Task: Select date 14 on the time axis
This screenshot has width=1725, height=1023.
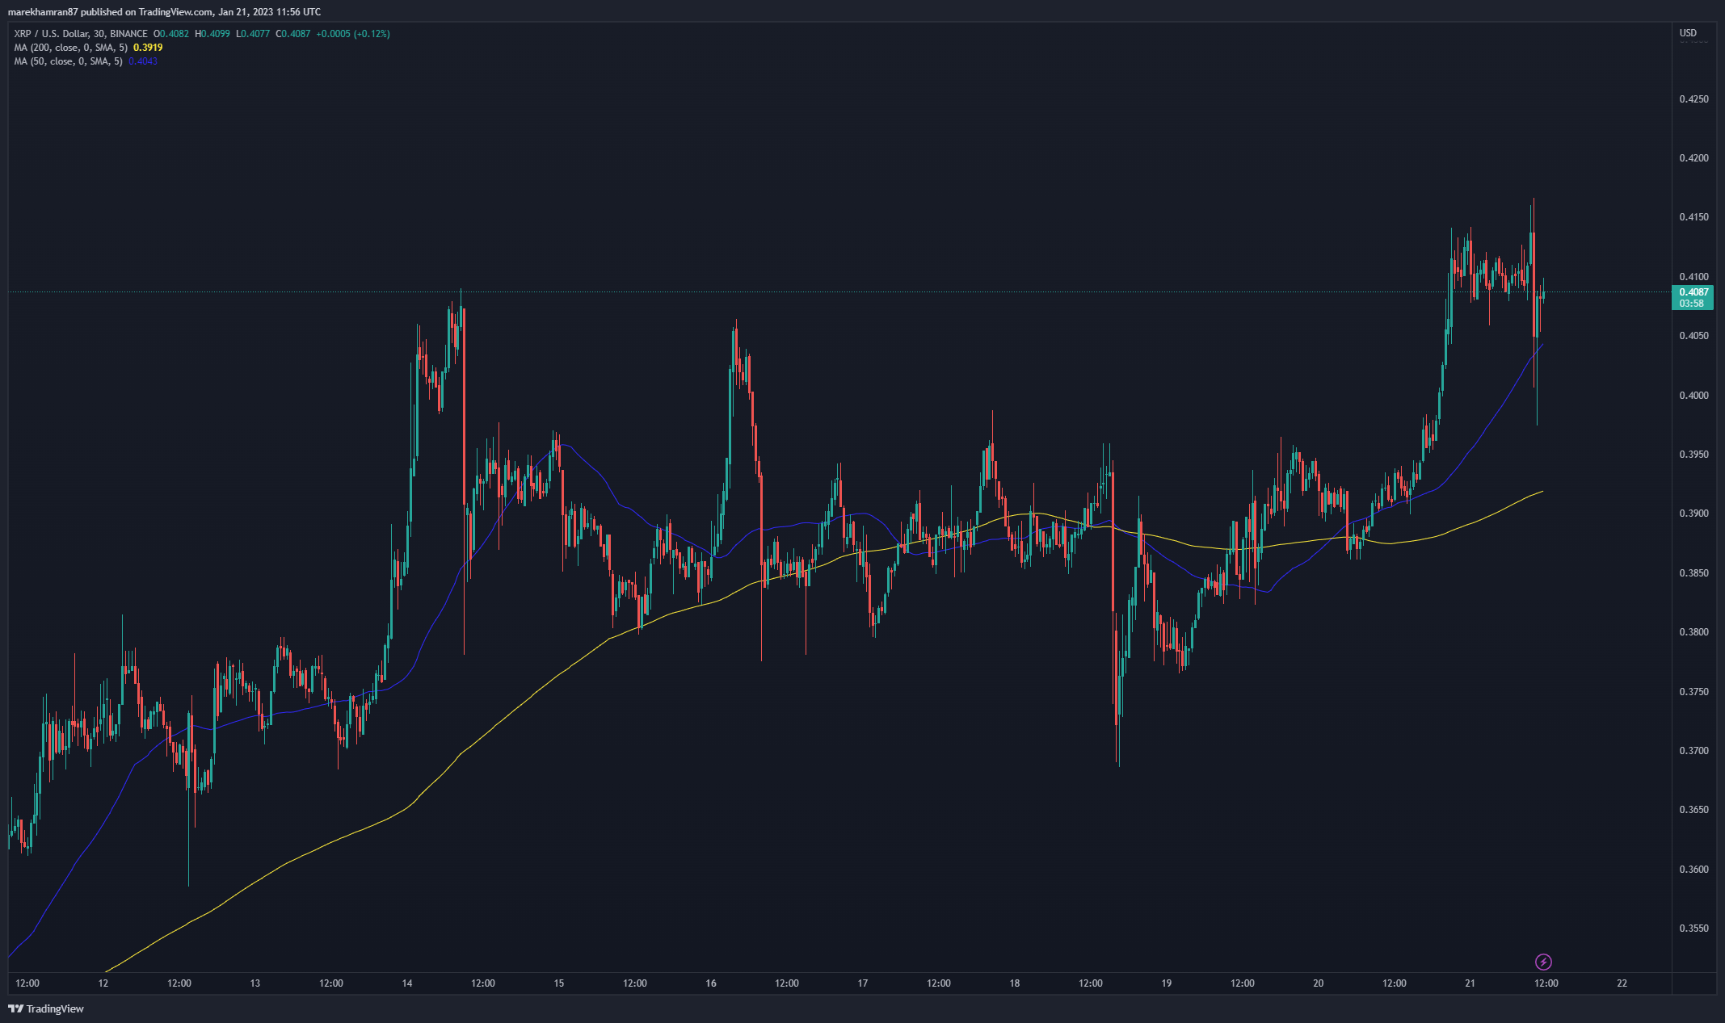Action: click(x=407, y=983)
